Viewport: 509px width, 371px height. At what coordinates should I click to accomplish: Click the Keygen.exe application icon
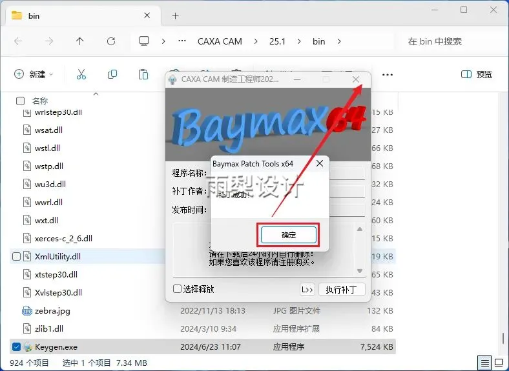click(27, 347)
